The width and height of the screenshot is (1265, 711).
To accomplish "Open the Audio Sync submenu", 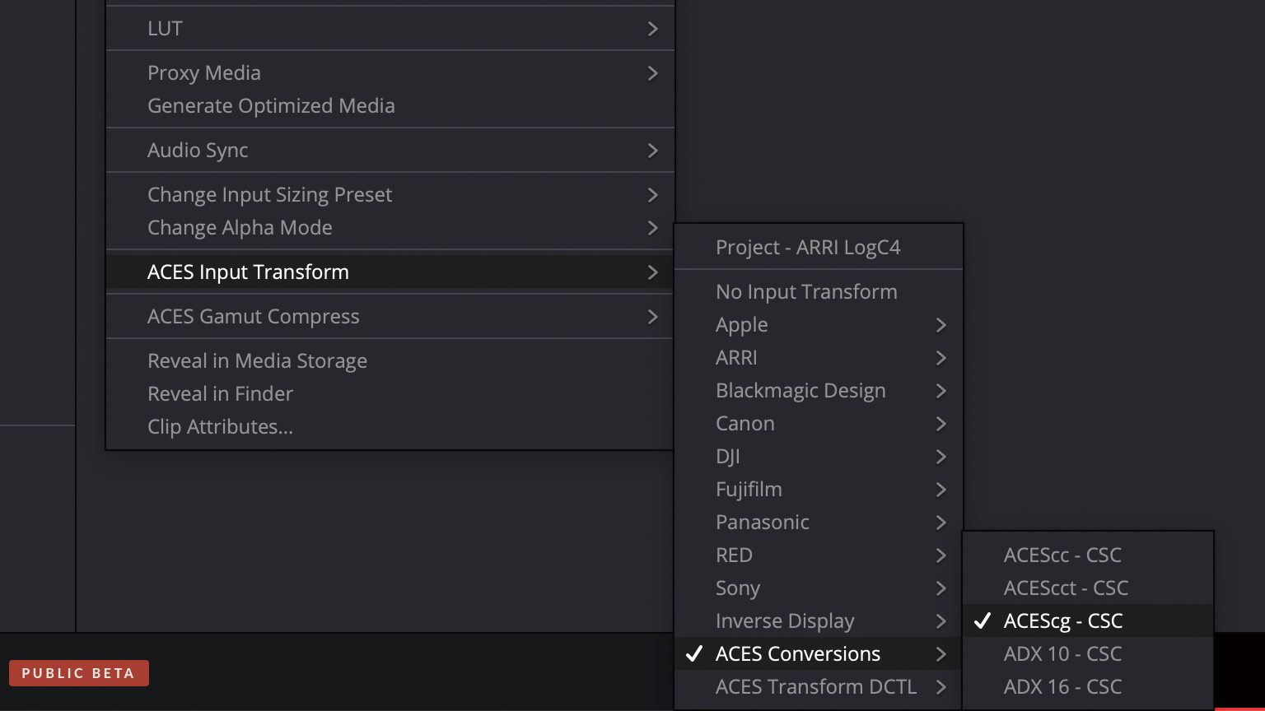I will click(x=390, y=151).
